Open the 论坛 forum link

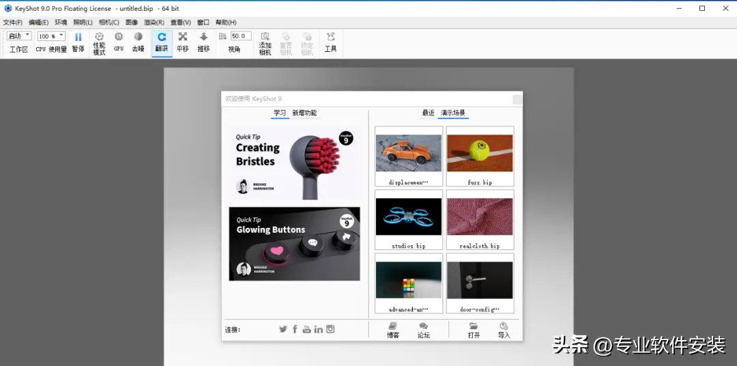tap(424, 330)
